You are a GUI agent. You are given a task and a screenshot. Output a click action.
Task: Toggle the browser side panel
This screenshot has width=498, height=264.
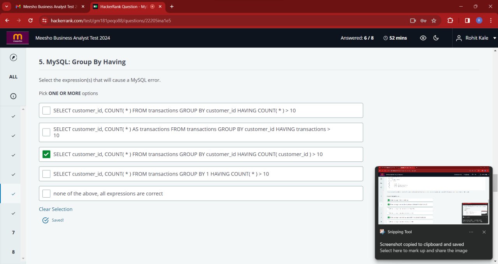pos(467,21)
